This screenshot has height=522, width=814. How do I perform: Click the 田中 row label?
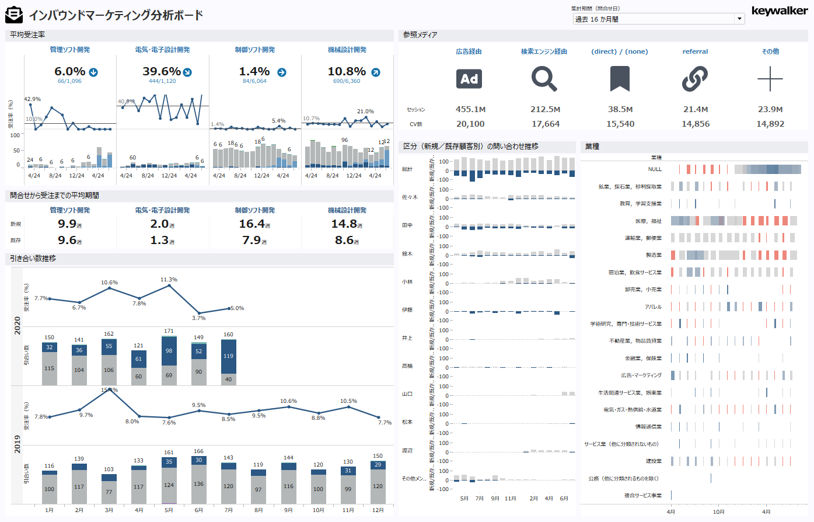click(x=407, y=225)
